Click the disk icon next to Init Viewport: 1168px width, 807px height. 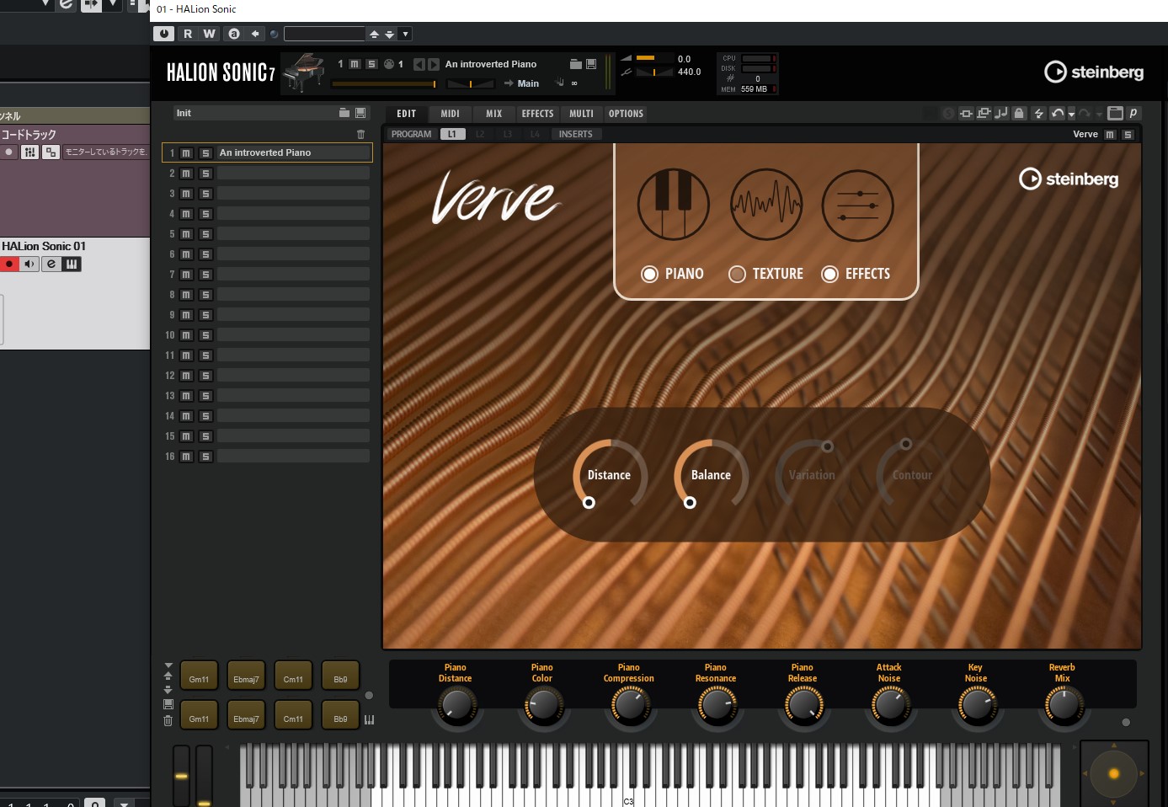360,113
